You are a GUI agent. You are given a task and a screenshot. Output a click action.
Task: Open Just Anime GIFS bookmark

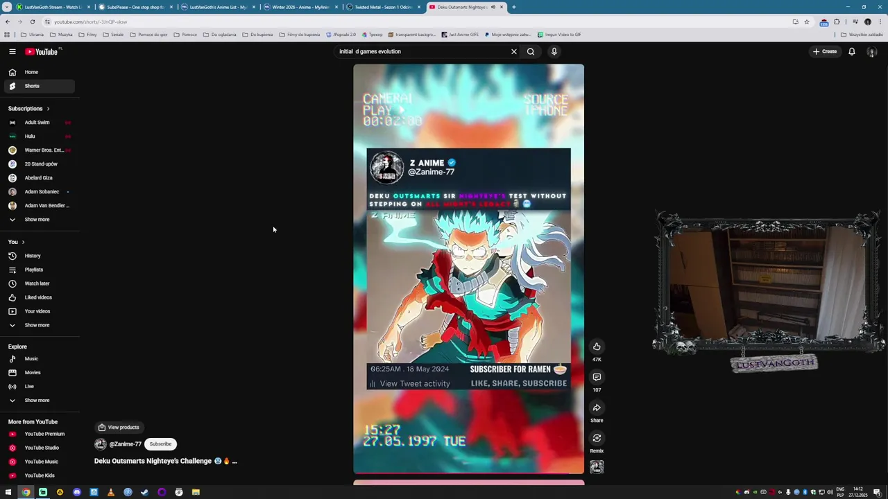click(459, 35)
